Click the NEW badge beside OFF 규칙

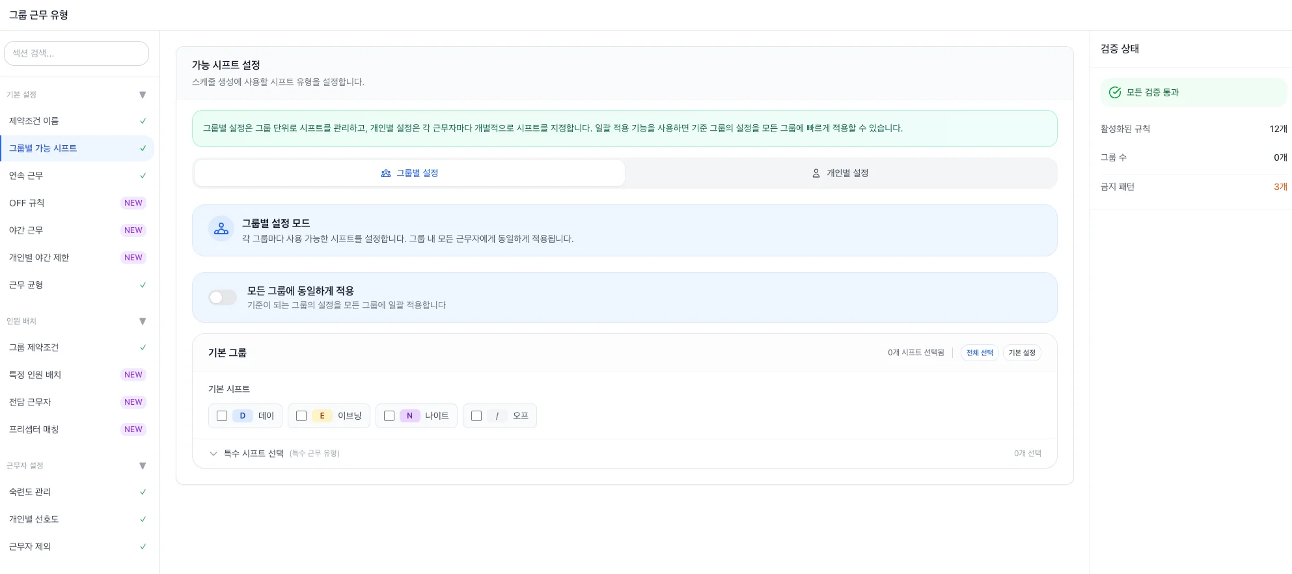coord(133,203)
